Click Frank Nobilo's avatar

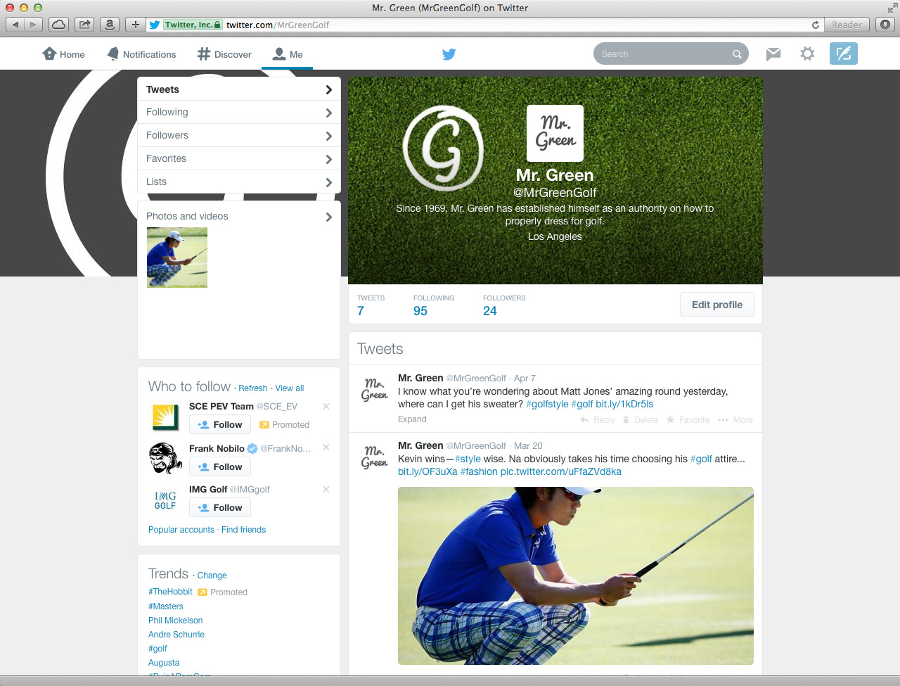166,459
